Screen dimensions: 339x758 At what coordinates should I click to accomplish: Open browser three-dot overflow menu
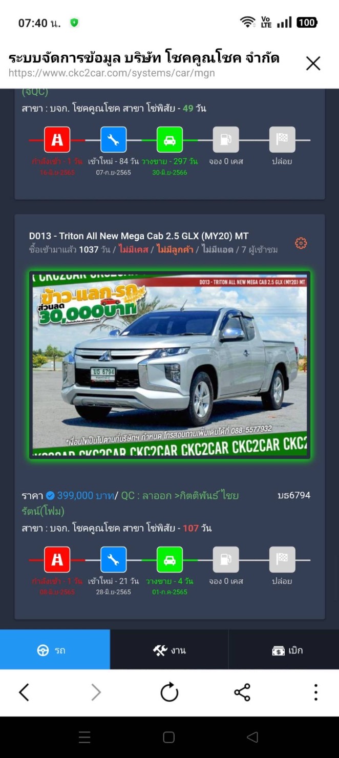click(316, 692)
